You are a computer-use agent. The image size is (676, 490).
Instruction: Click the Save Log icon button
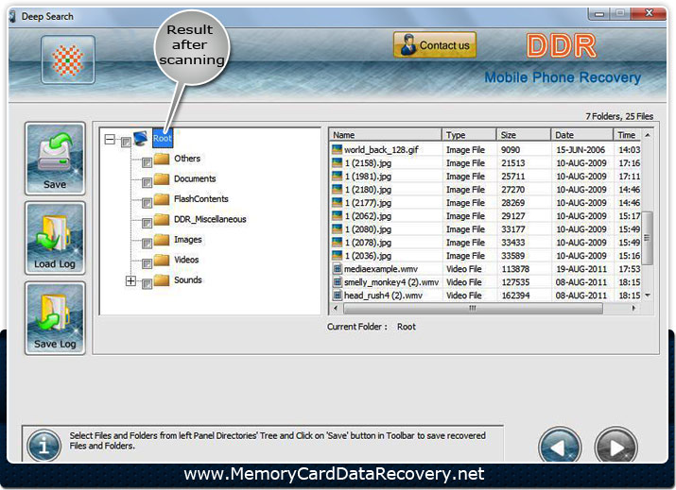pyautogui.click(x=55, y=318)
